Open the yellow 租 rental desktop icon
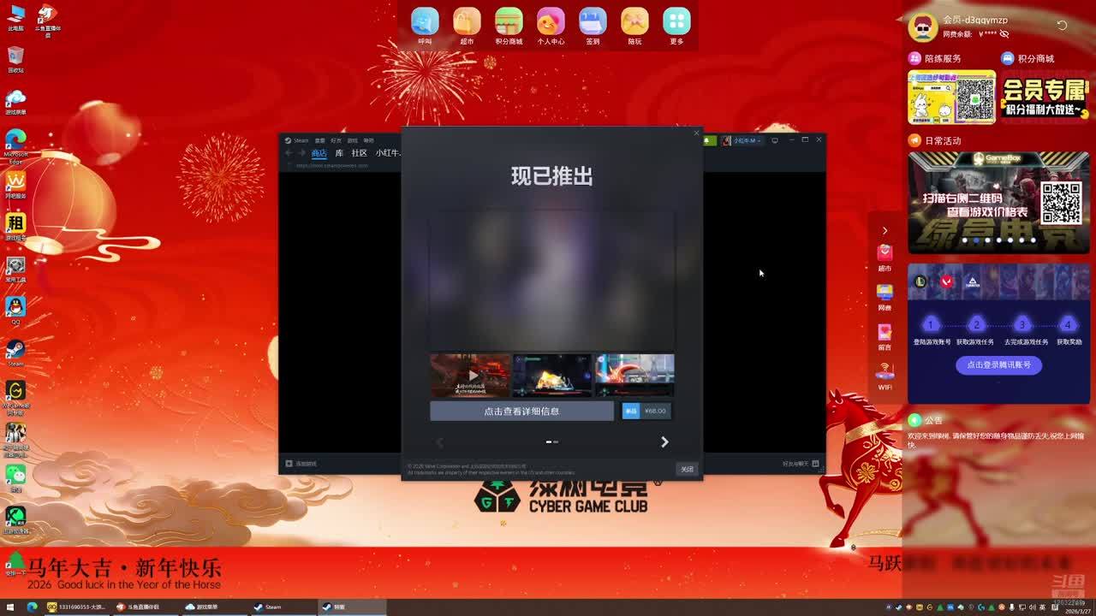The height and width of the screenshot is (616, 1096). pos(15,227)
